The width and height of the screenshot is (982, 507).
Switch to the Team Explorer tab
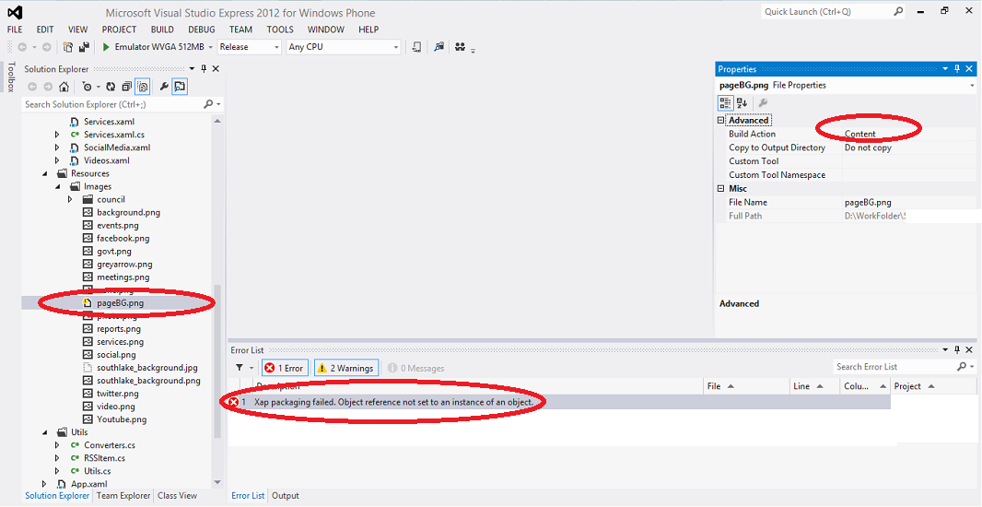tap(123, 496)
